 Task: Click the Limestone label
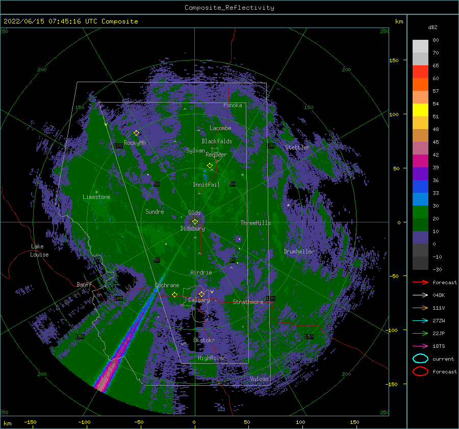coord(96,197)
